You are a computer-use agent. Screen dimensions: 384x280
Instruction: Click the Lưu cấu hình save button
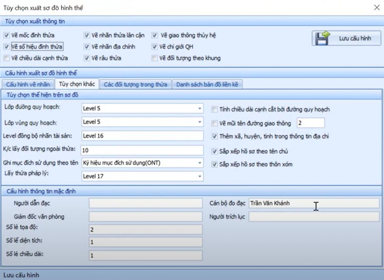346,38
